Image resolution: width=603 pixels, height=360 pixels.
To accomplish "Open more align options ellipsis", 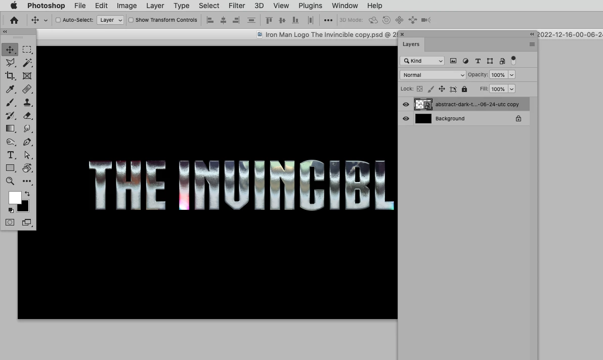I will [x=328, y=20].
